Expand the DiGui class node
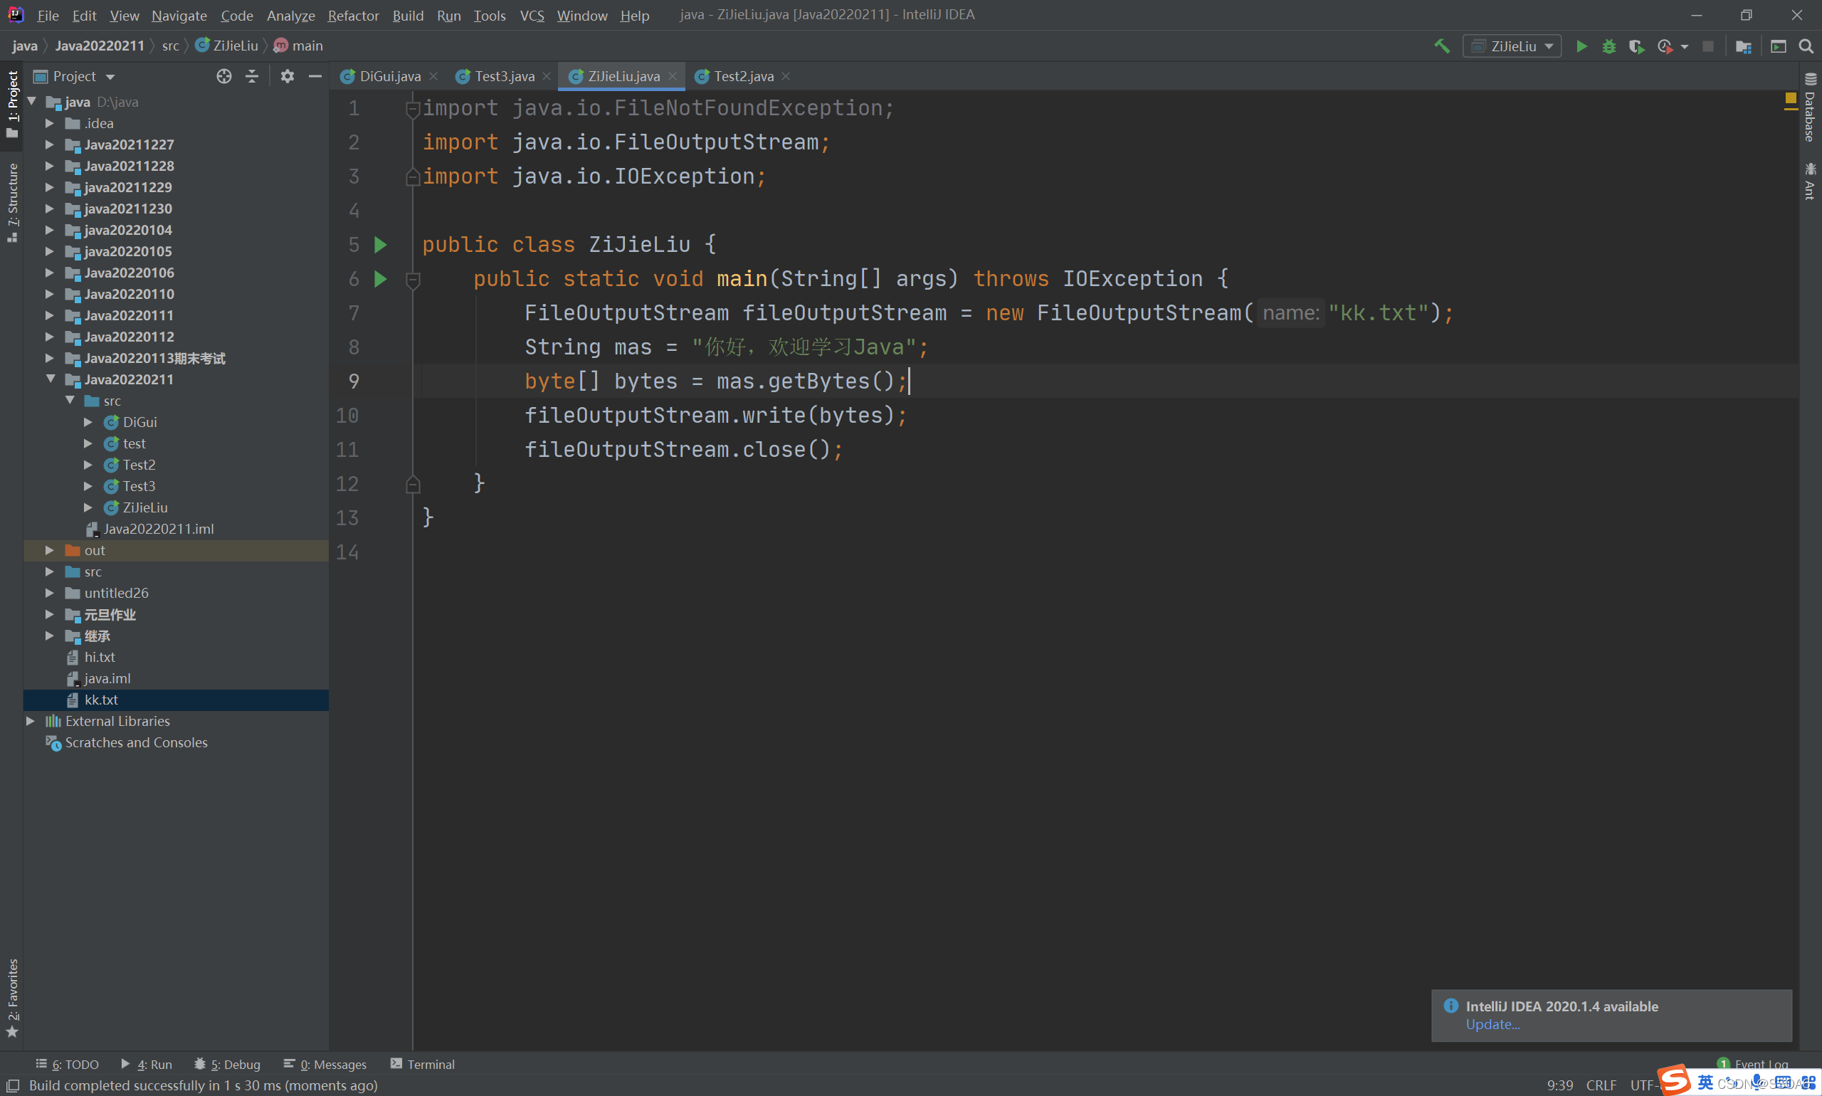 click(88, 423)
